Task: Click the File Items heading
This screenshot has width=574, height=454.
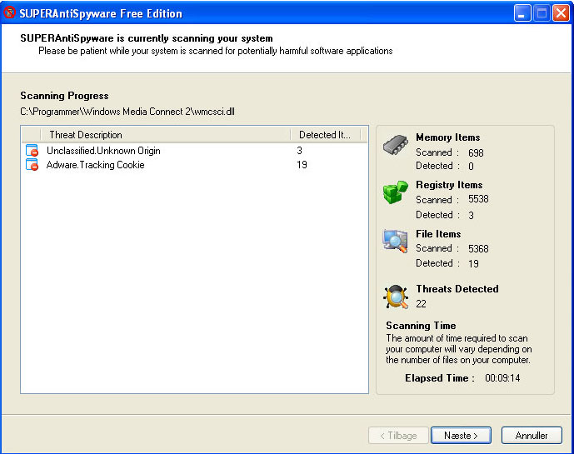Action: 438,234
